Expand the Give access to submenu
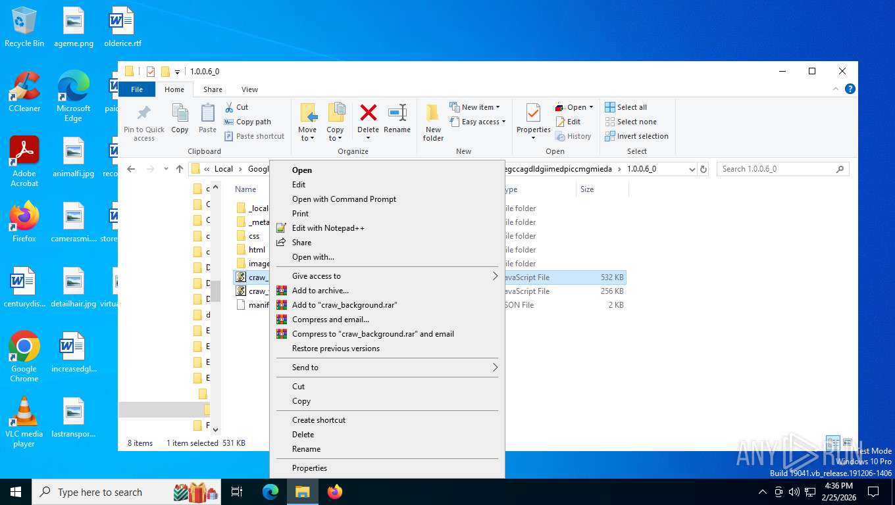 [x=387, y=276]
